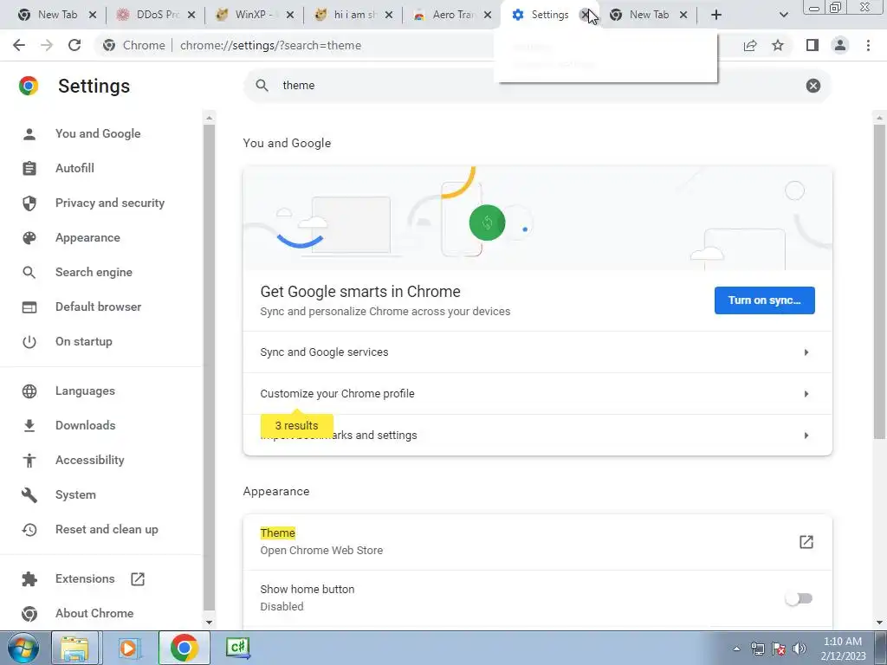Open the Action Center flag icon

pos(779,649)
